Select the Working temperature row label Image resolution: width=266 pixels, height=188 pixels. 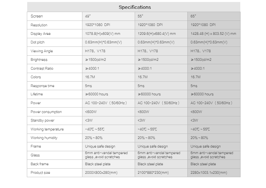click(x=47, y=129)
